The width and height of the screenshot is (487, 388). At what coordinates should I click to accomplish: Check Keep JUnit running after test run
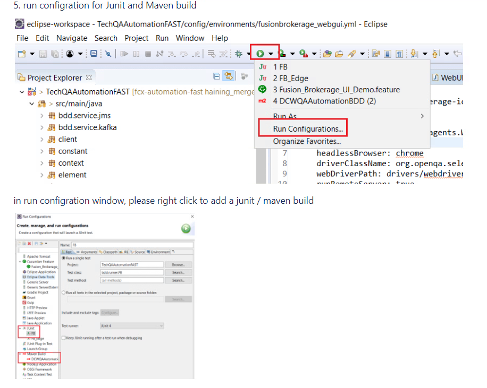click(63, 338)
